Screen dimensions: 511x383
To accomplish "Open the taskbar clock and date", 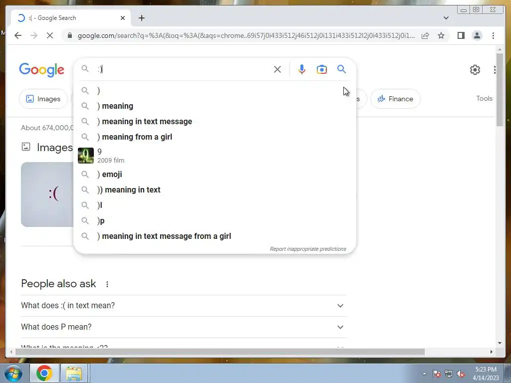I will click(x=486, y=374).
